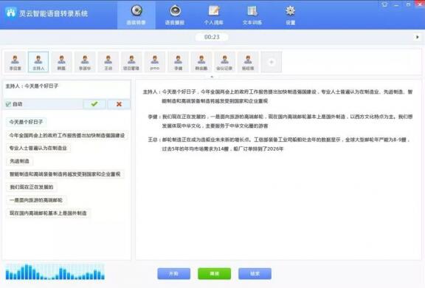The width and height of the screenshot is (425, 288).
Task: Toggle the 自动 checkbox
Action: (8, 104)
